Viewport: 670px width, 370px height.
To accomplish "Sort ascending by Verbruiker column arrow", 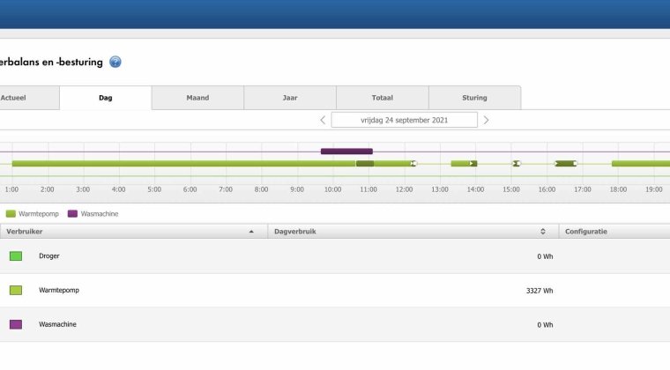I will point(251,232).
